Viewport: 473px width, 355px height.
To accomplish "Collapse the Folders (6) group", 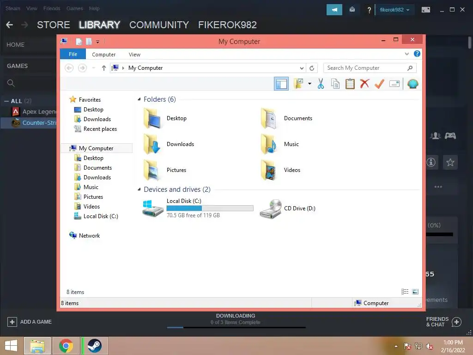I will click(139, 99).
